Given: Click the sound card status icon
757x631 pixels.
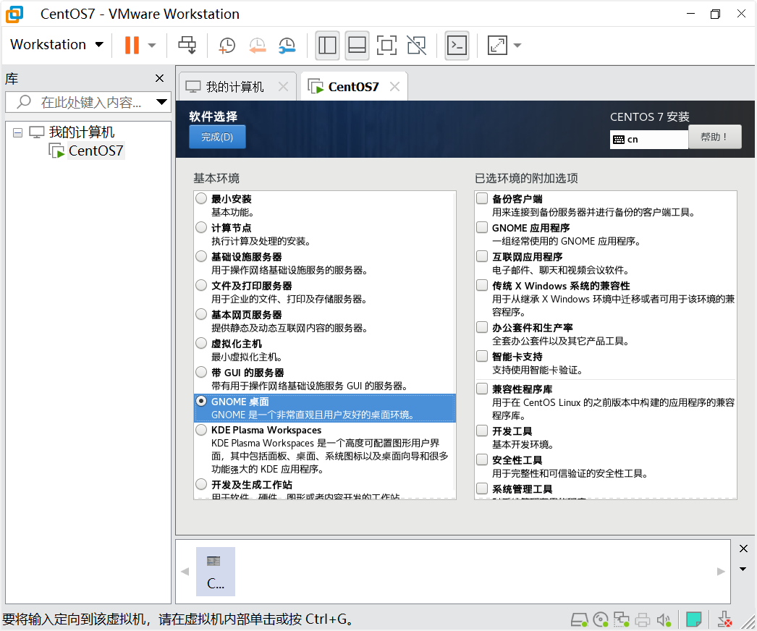Looking at the screenshot, I should [664, 619].
